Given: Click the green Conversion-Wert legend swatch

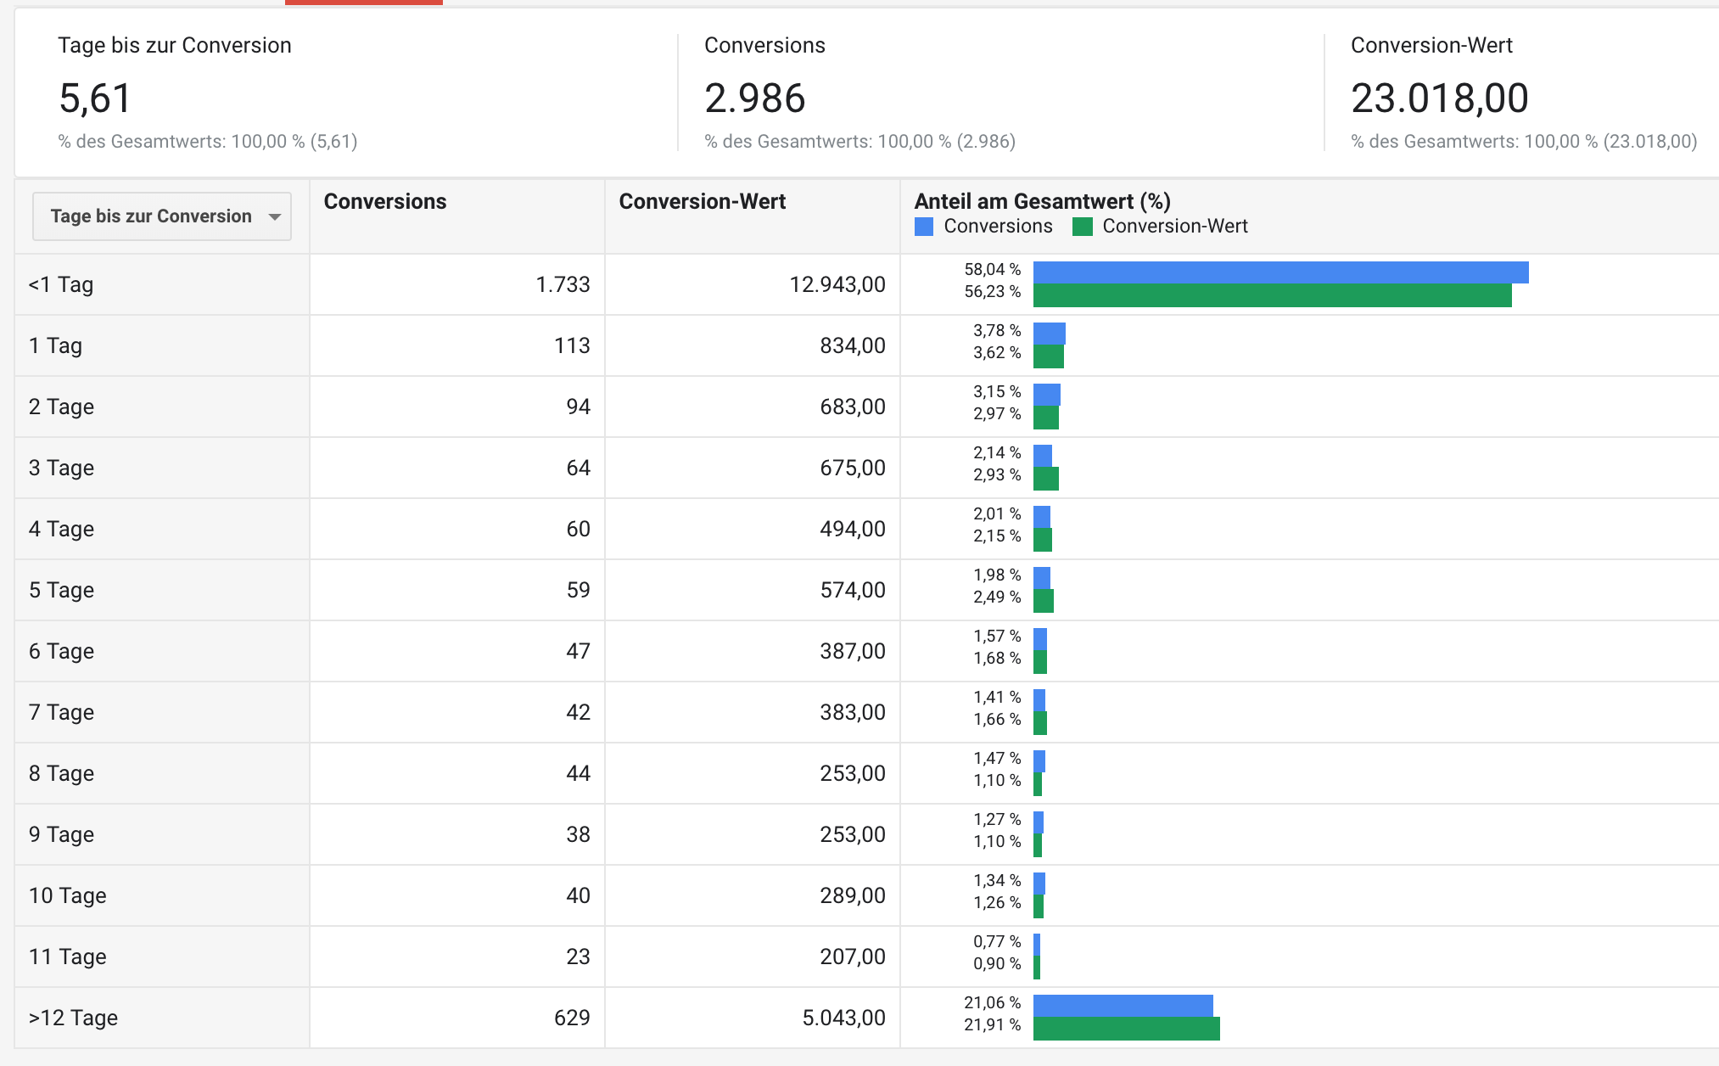Looking at the screenshot, I should (1082, 227).
